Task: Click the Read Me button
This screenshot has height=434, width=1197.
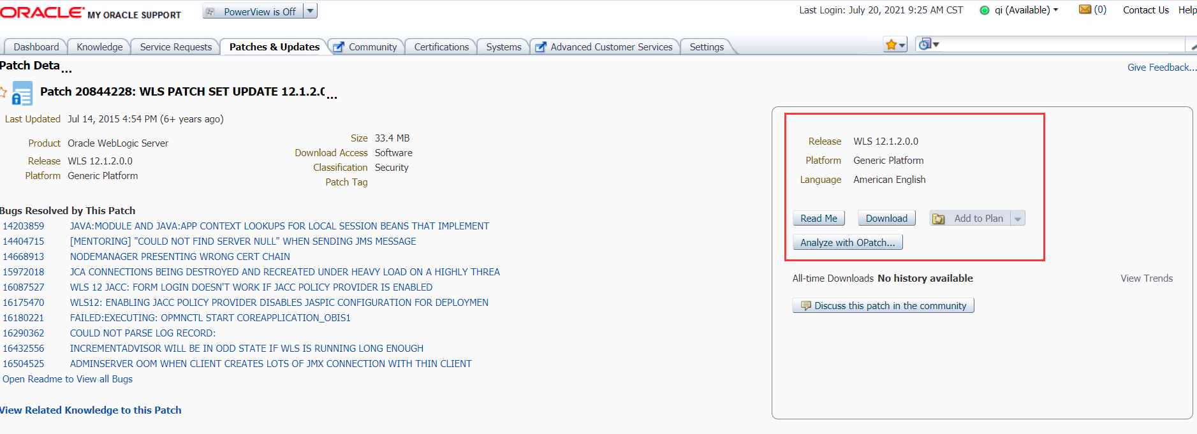Action: pos(819,219)
